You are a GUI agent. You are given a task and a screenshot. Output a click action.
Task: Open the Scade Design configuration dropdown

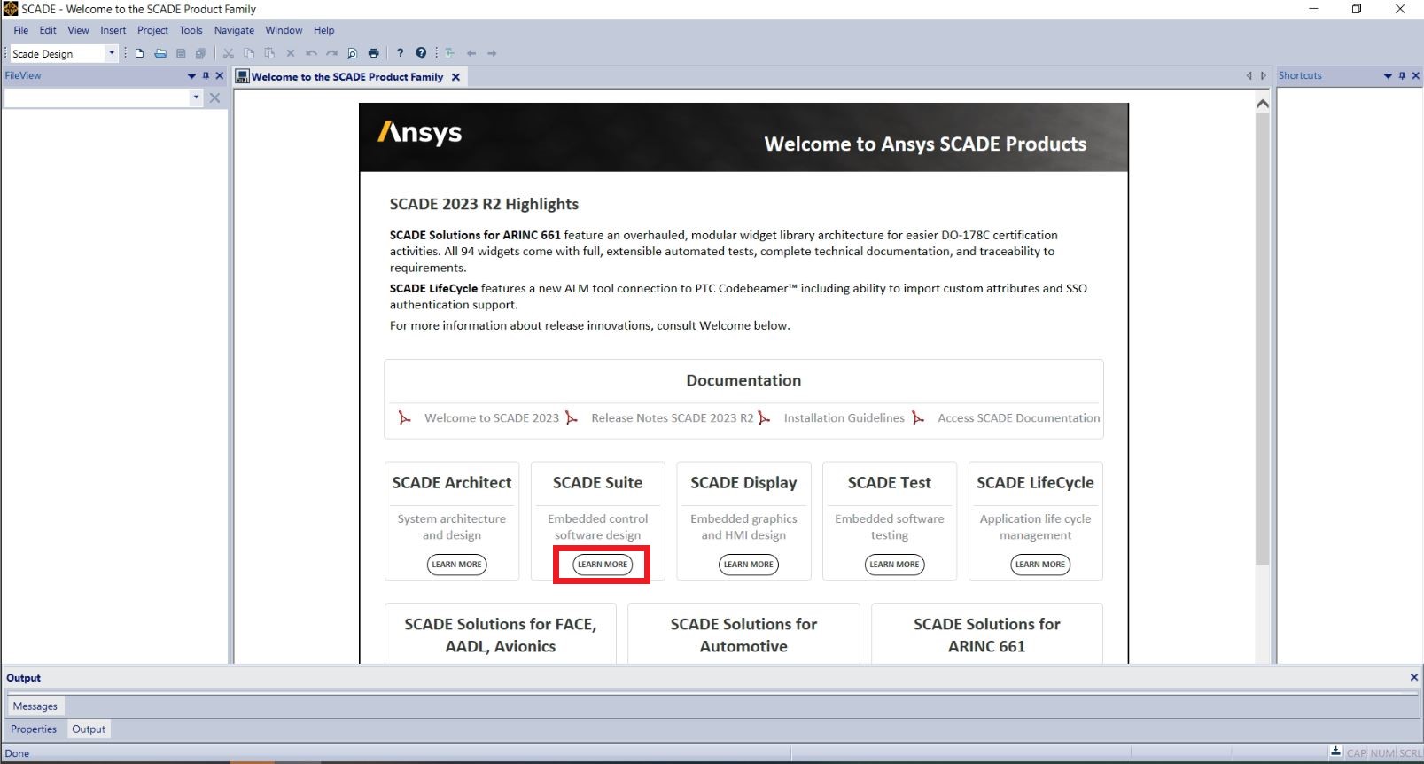[112, 53]
